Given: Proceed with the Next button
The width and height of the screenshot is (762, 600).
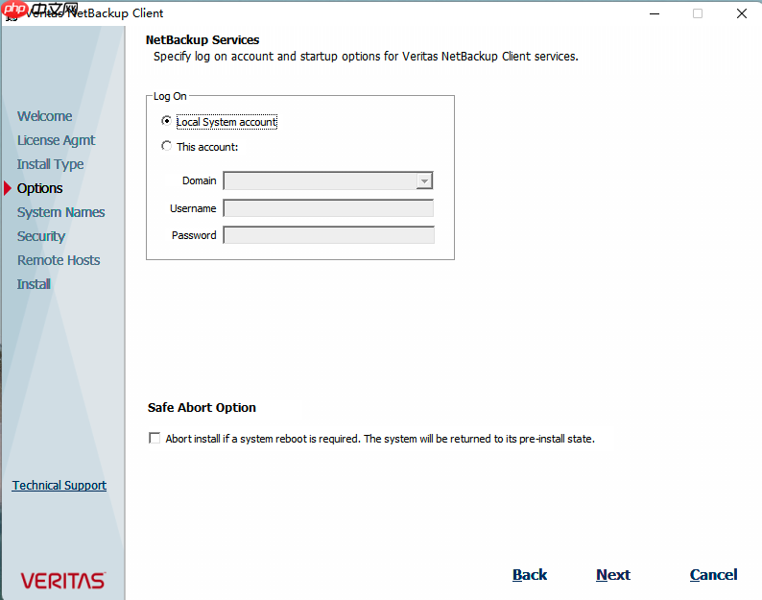Looking at the screenshot, I should pyautogui.click(x=613, y=575).
